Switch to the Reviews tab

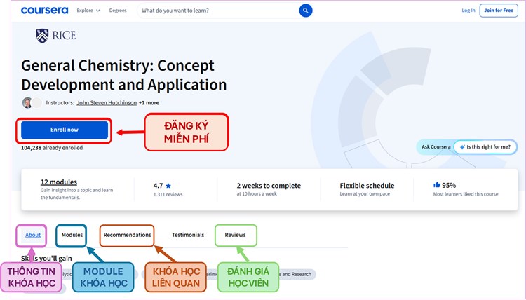click(235, 235)
